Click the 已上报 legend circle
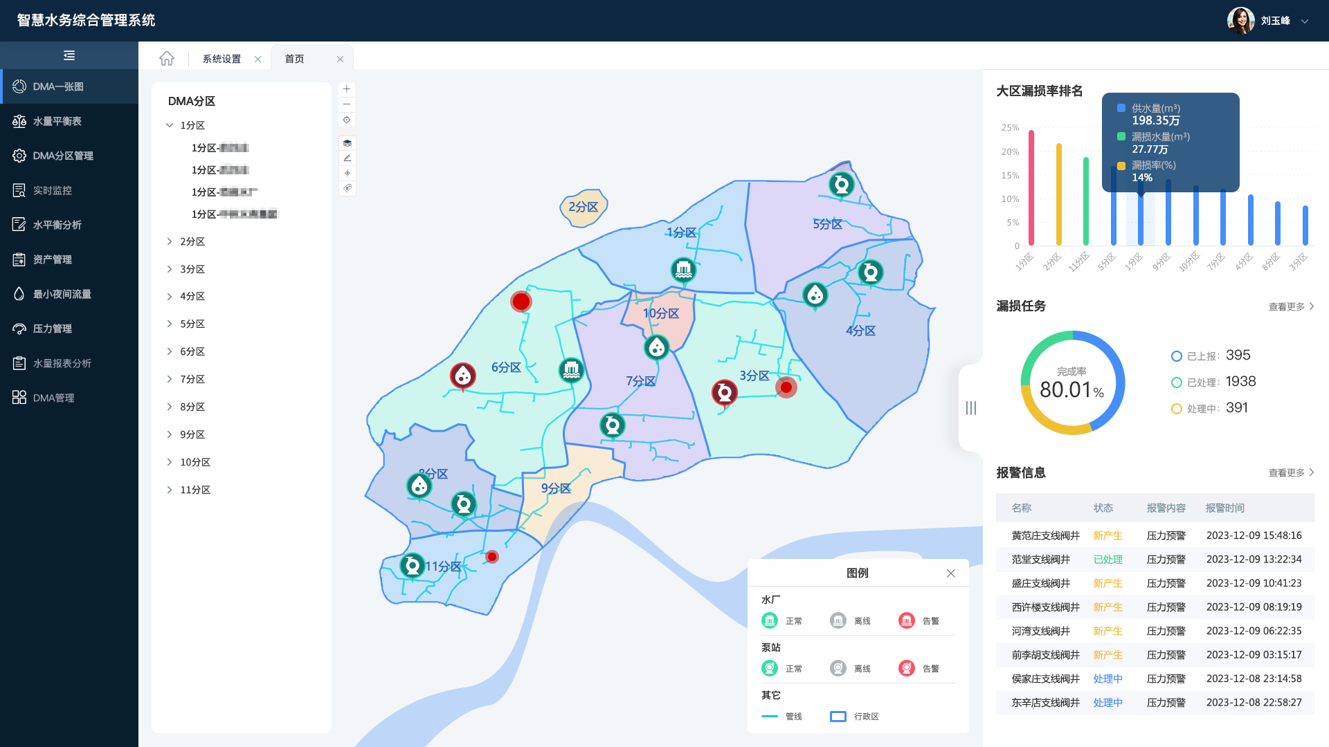This screenshot has width=1329, height=747. 1176,356
